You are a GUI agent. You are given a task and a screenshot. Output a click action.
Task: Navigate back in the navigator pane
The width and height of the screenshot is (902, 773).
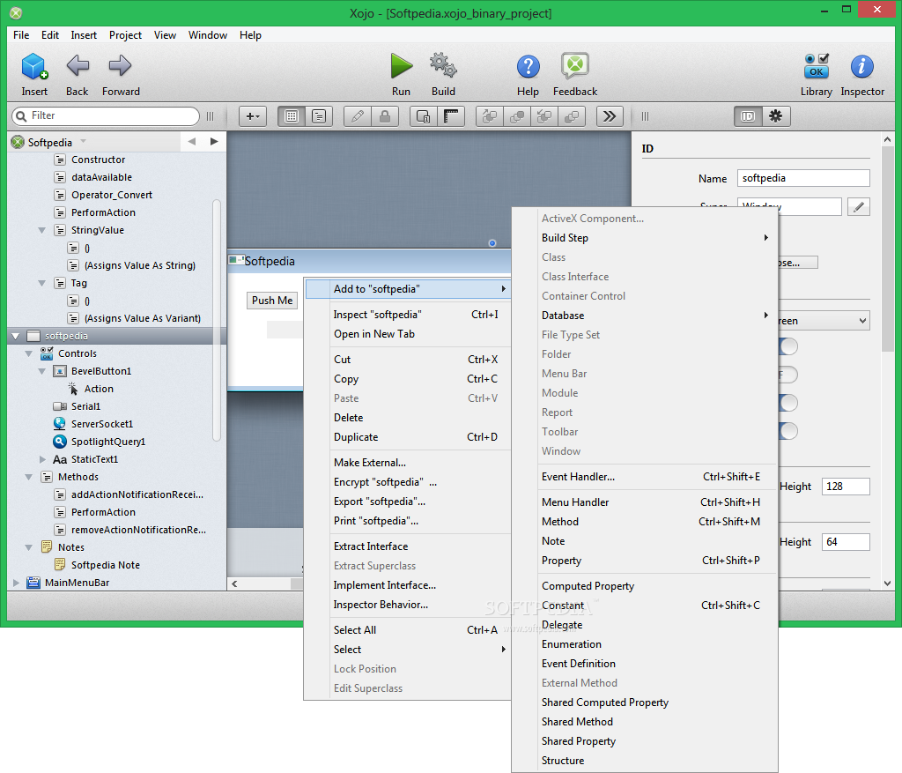(x=192, y=142)
